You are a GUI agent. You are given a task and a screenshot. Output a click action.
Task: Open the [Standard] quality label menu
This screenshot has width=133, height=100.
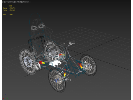[18, 2]
